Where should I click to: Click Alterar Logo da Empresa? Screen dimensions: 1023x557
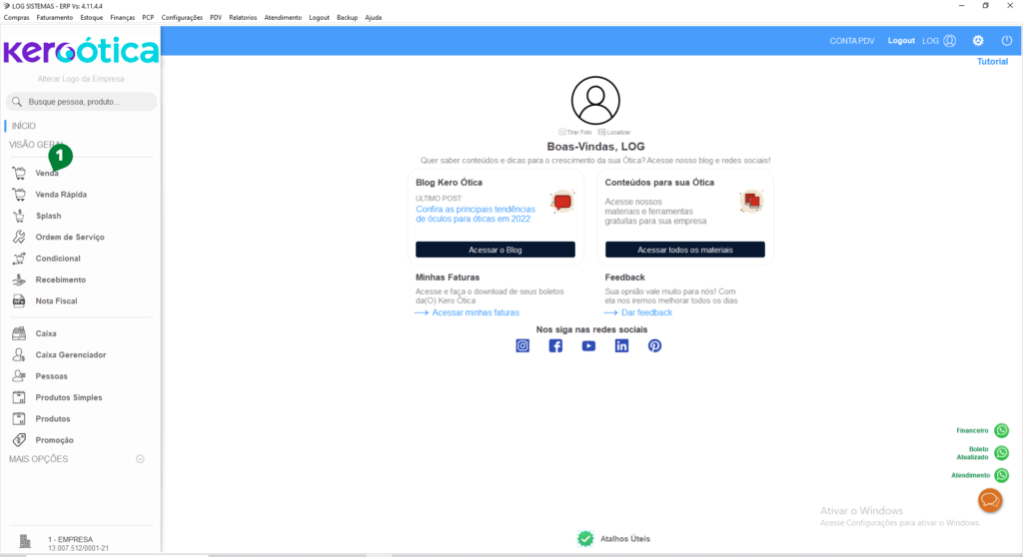(81, 79)
